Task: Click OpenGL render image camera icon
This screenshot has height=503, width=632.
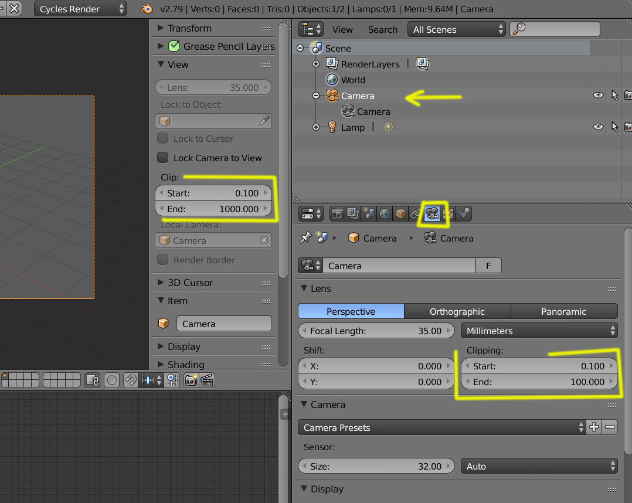Action: [191, 380]
